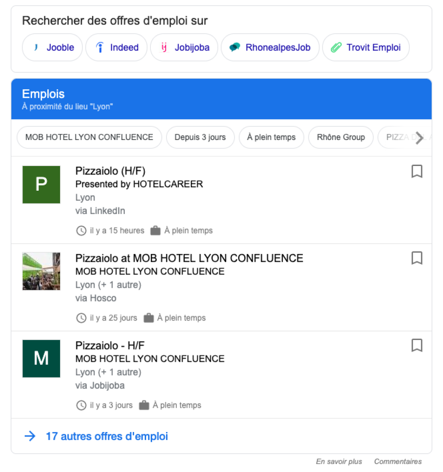Click the Emplois header title
443x472 pixels.
tap(43, 94)
